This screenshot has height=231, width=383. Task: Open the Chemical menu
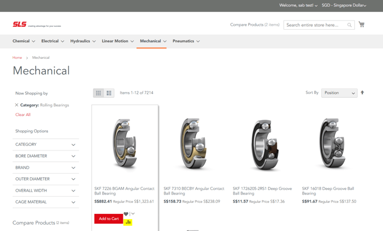[x=23, y=41]
